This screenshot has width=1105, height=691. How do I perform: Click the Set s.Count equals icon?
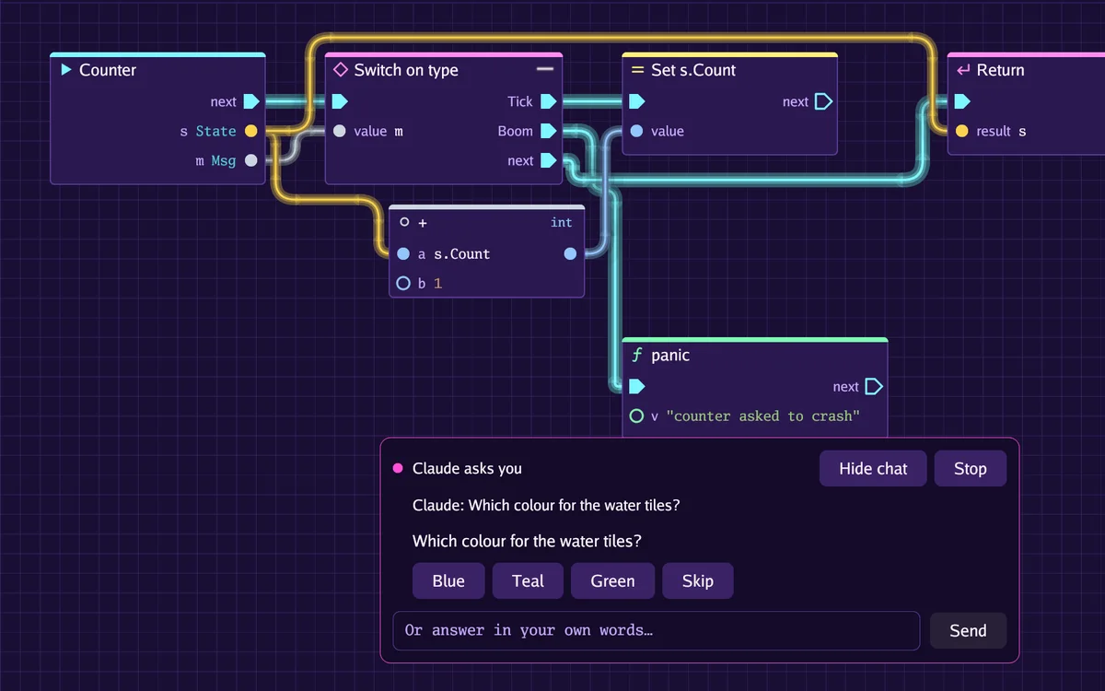coord(637,70)
